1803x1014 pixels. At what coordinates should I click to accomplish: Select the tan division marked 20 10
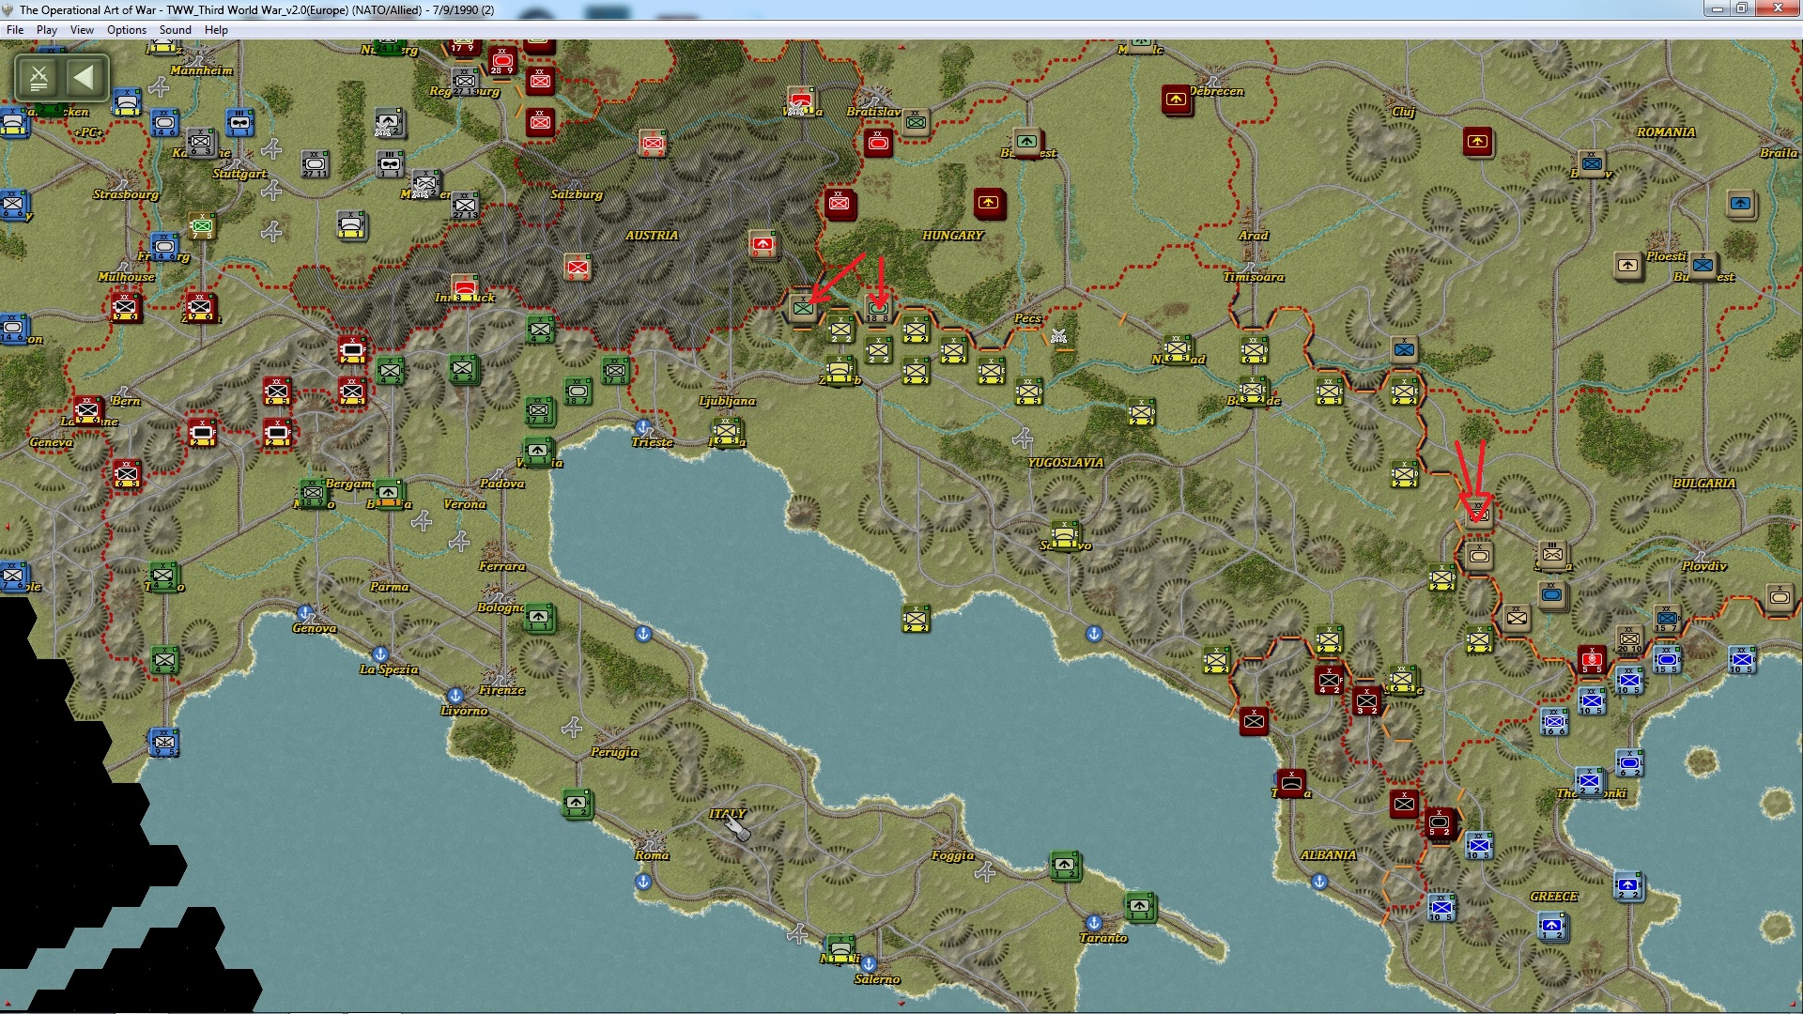[1629, 638]
